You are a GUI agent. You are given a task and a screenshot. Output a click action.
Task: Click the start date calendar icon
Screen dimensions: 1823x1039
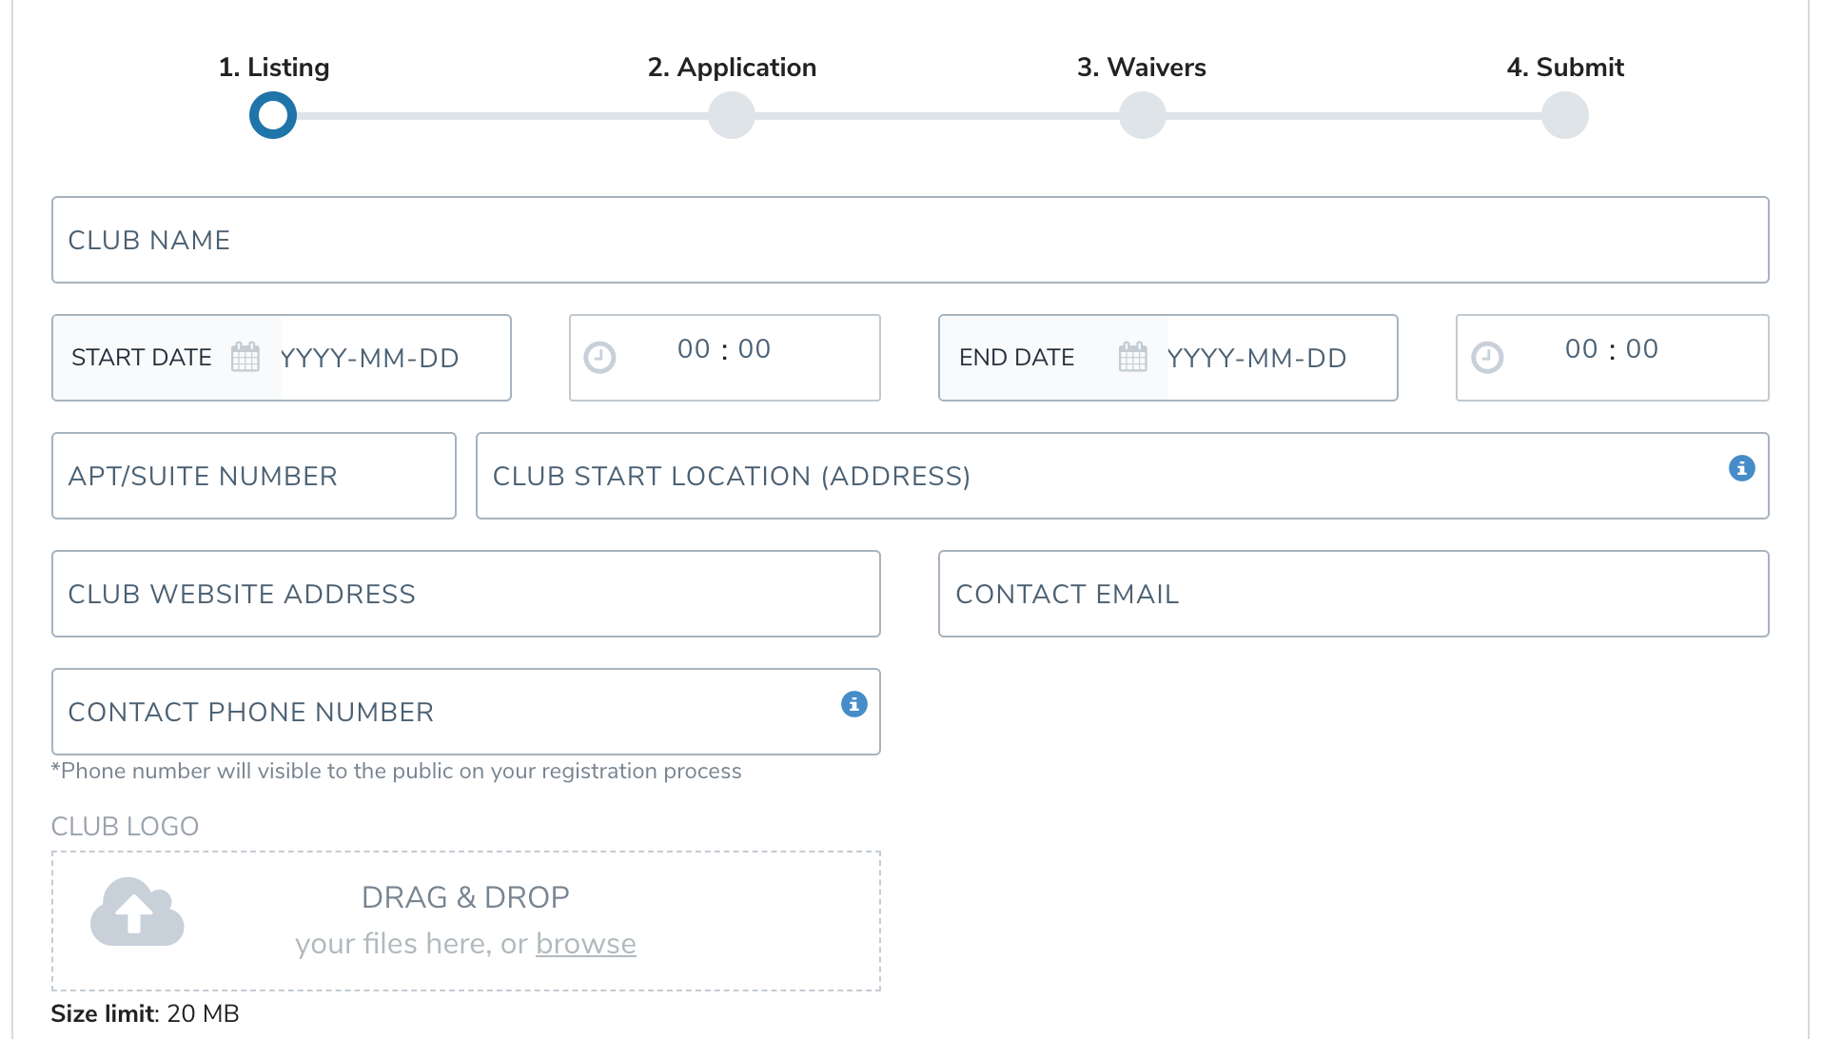tap(245, 358)
